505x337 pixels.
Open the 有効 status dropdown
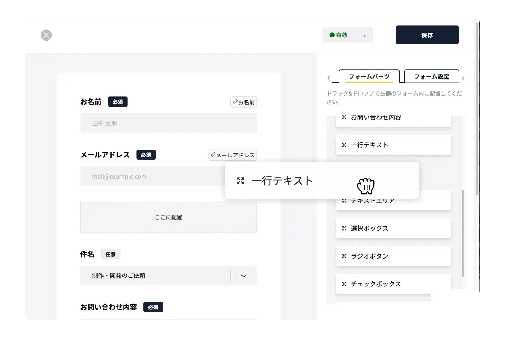point(347,35)
